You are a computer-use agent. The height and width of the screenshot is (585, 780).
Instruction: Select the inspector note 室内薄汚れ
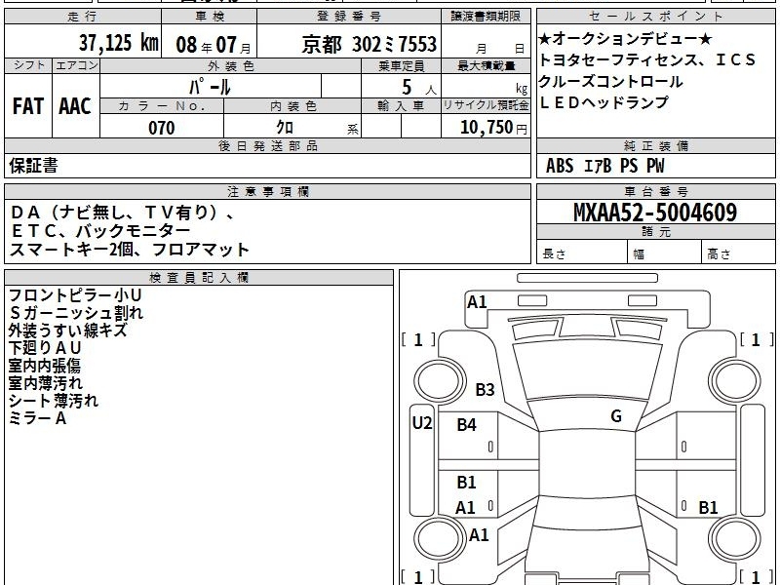pos(45,383)
